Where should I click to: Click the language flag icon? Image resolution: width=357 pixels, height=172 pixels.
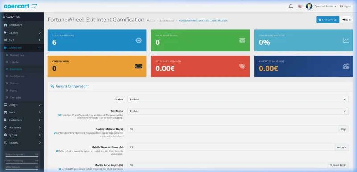click(x=299, y=6)
